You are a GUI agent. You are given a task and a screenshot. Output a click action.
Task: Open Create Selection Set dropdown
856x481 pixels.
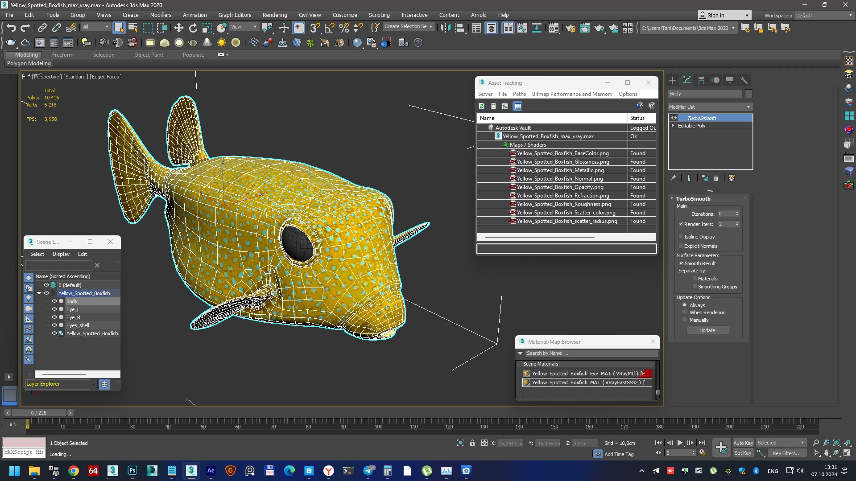pyautogui.click(x=409, y=27)
